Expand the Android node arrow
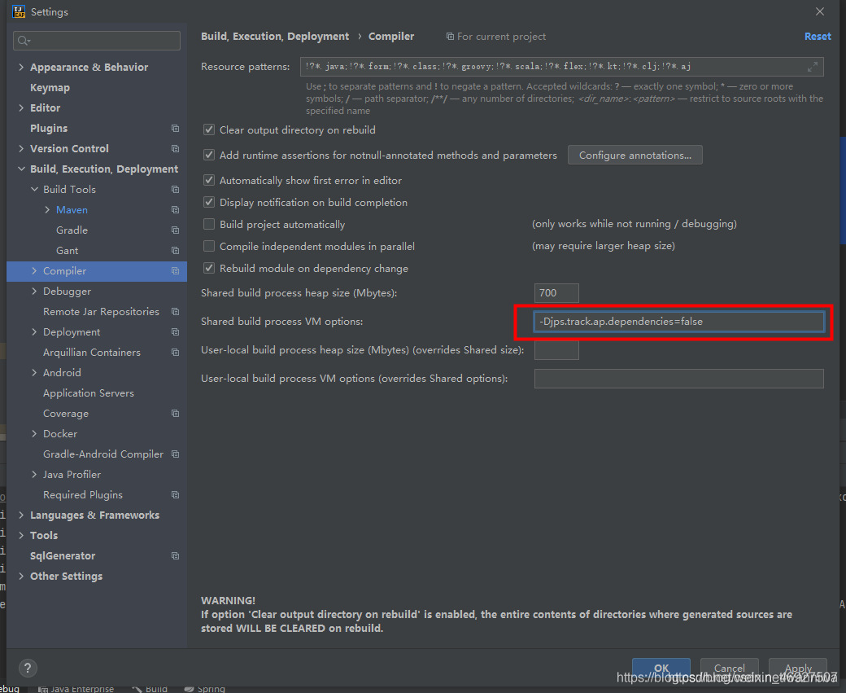Viewport: 846px width, 693px height. (x=34, y=373)
